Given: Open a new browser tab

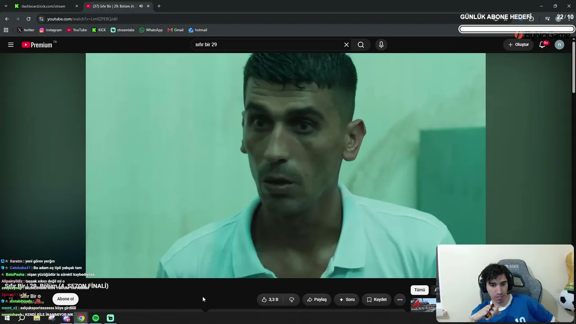Looking at the screenshot, I should pyautogui.click(x=159, y=6).
